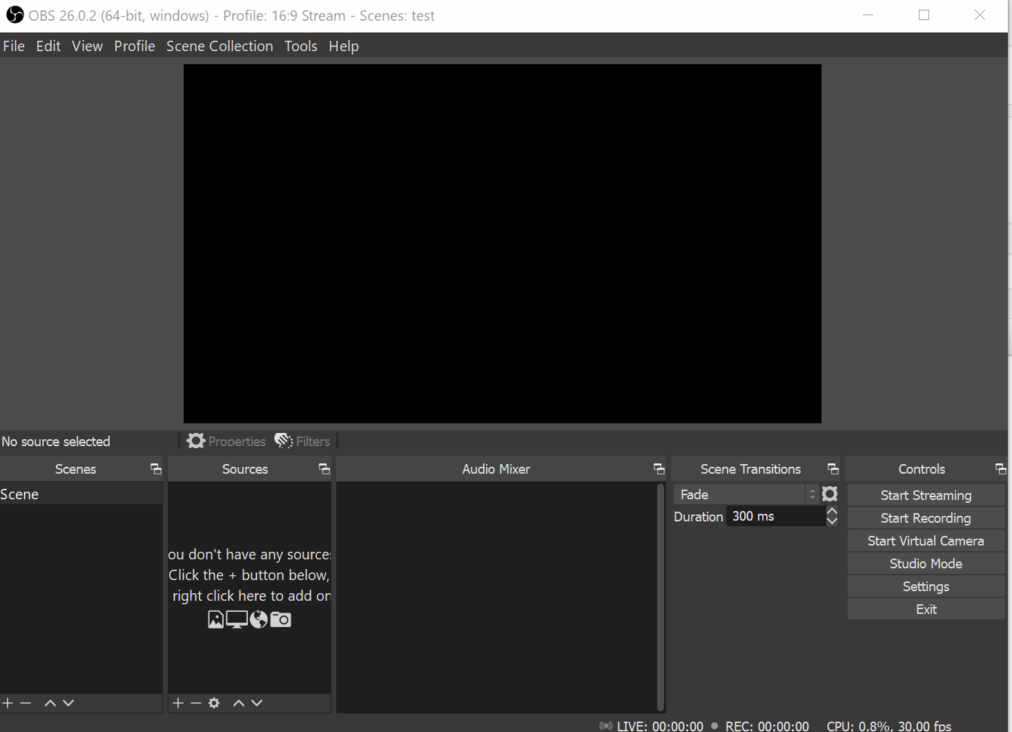Viewport: 1012px width, 732px height.
Task: Pop out the Audio Mixer panel
Action: point(658,468)
